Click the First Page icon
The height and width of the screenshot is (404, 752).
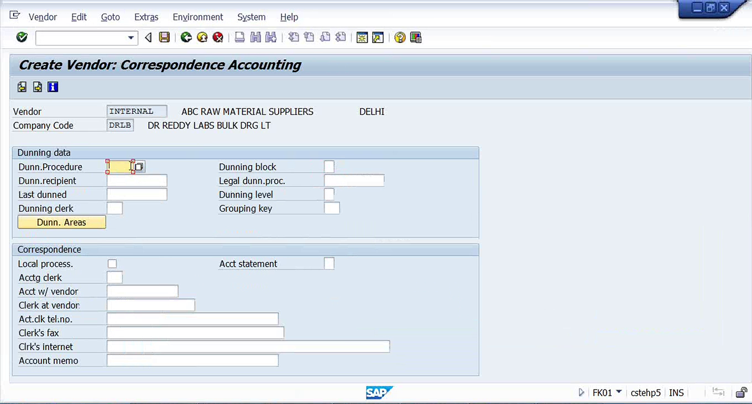coord(294,38)
